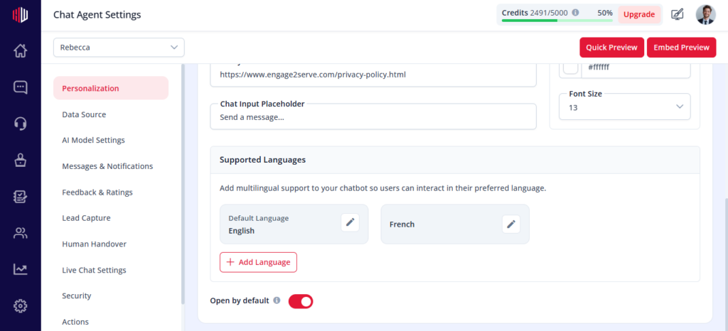Open the Home icon in sidebar
Image resolution: width=728 pixels, height=331 pixels.
20,50
